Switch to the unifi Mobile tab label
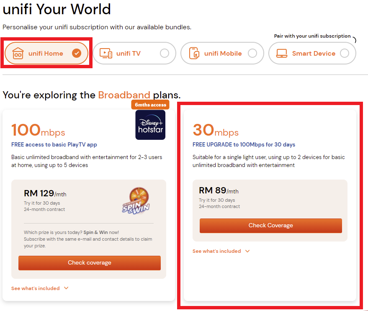 (x=223, y=54)
